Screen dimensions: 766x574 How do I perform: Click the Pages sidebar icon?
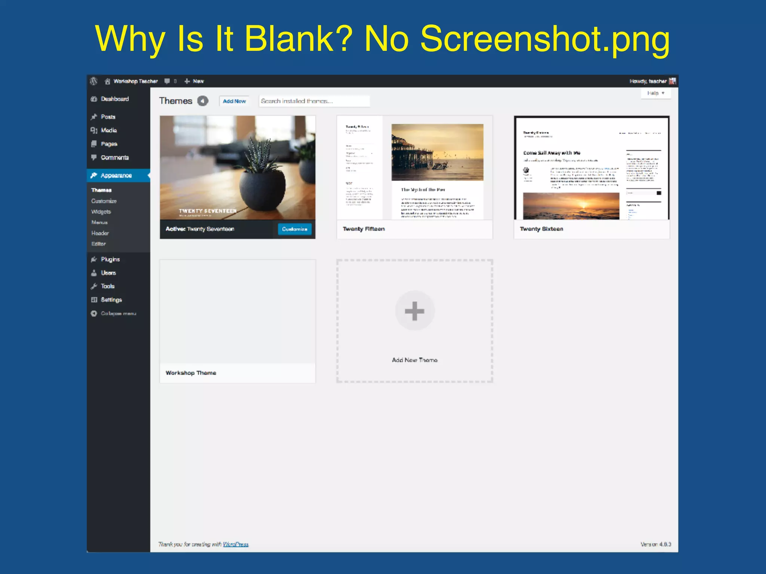(x=94, y=144)
